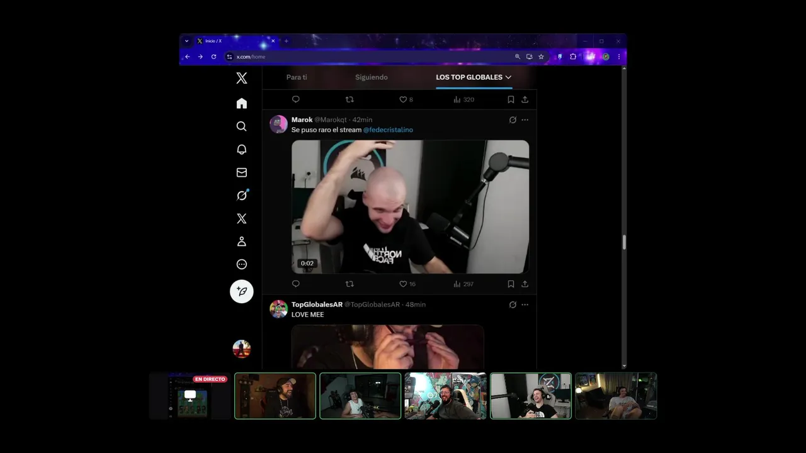This screenshot has height=453, width=806.
Task: Open Marok's profile name link
Action: [x=302, y=120]
